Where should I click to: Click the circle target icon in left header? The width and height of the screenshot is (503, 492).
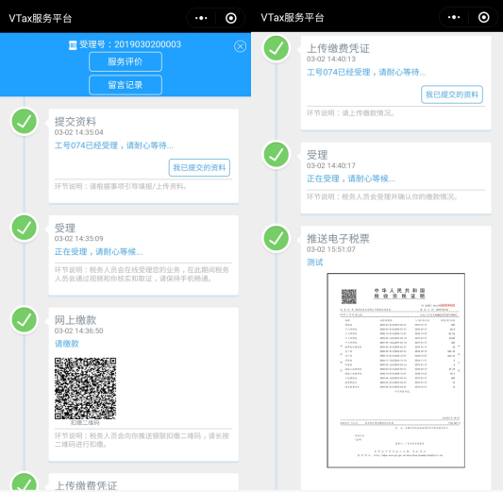tap(230, 18)
